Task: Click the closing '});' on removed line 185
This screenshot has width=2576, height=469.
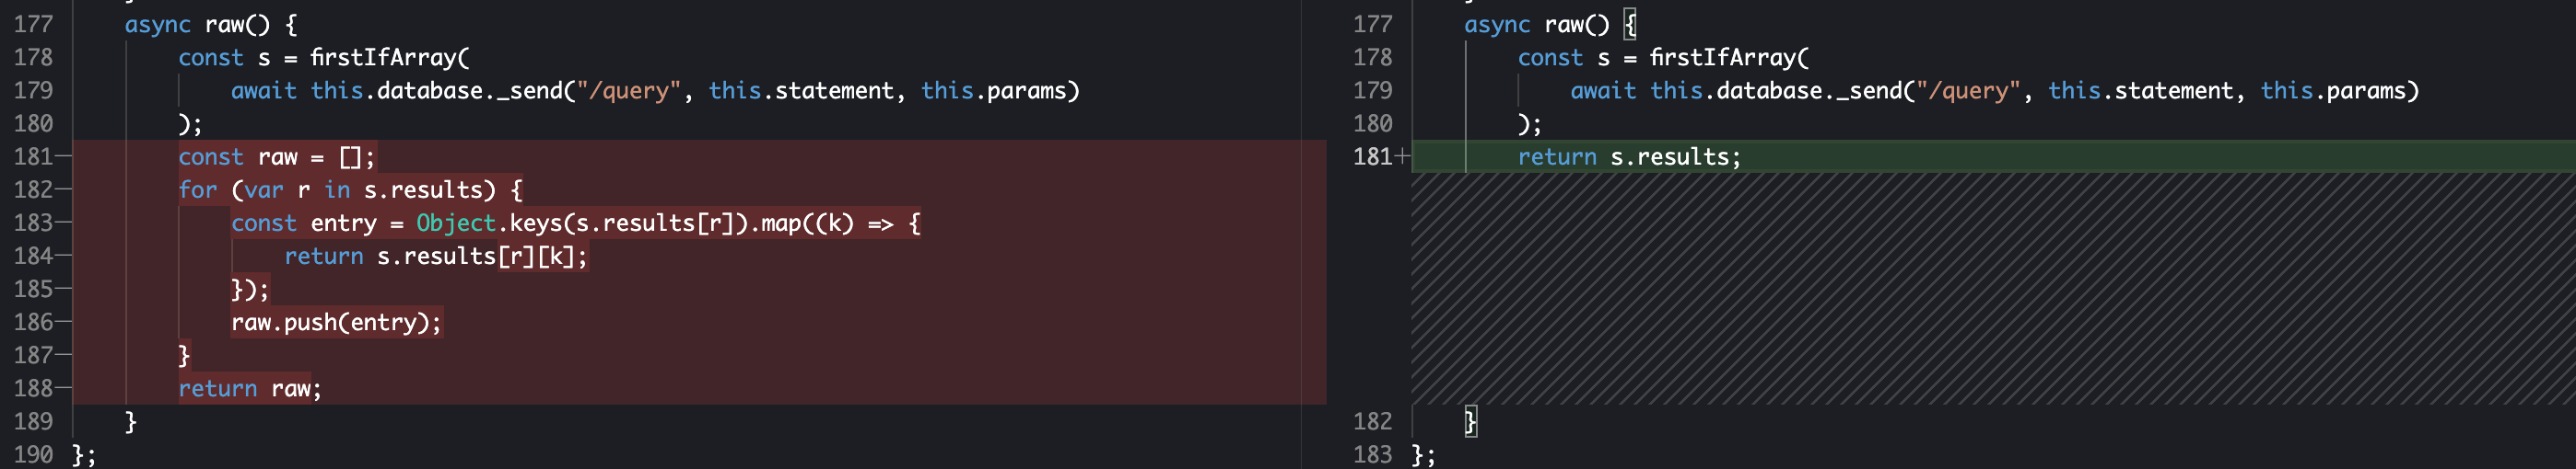Action: pos(250,290)
